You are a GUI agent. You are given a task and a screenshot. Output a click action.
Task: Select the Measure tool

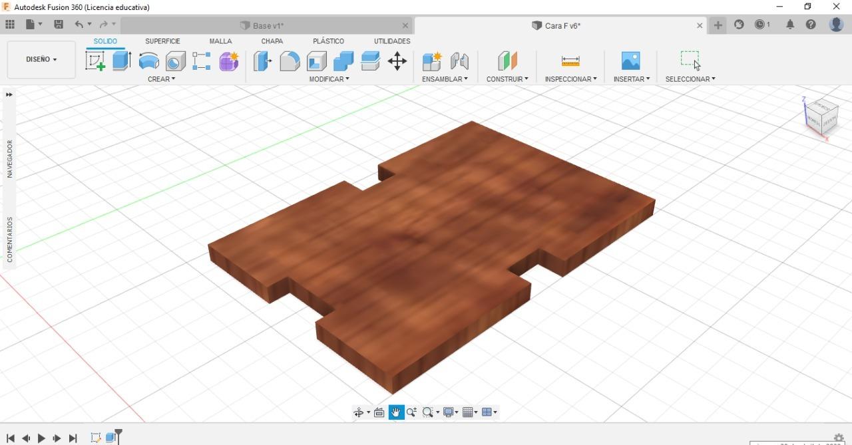point(570,61)
